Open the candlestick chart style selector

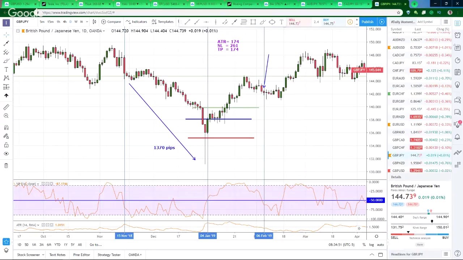[x=94, y=22]
